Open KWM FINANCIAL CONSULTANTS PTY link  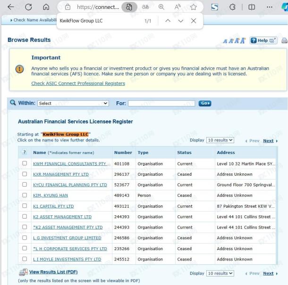[72, 163]
